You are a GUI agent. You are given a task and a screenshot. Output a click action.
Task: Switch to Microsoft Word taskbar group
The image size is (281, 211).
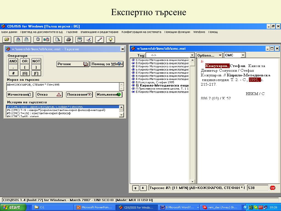tap(179, 207)
